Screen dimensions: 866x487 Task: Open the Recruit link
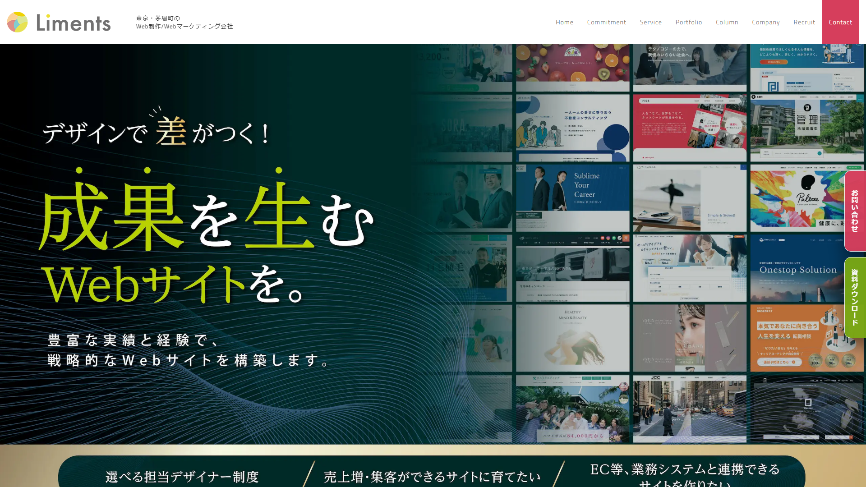(804, 22)
